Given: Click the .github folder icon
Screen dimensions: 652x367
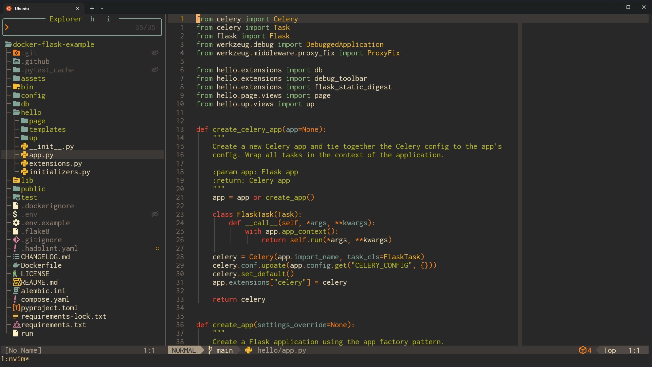Looking at the screenshot, I should point(17,62).
